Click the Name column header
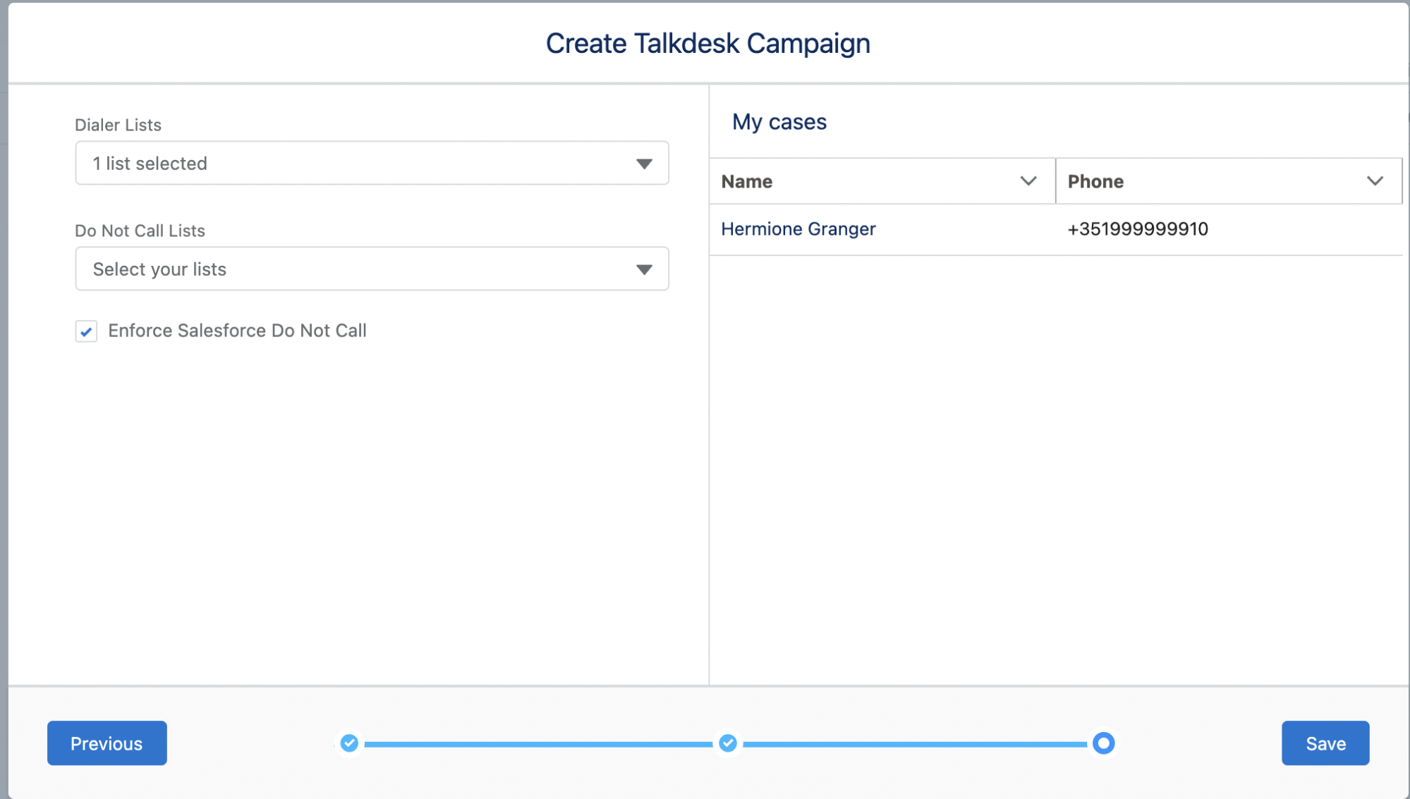 pyautogui.click(x=746, y=181)
